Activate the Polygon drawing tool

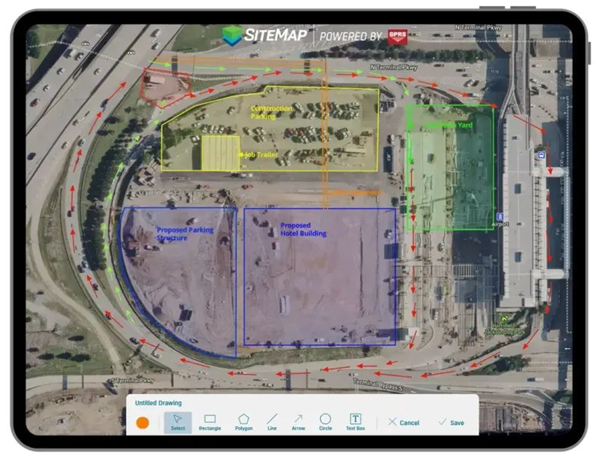coord(244,421)
